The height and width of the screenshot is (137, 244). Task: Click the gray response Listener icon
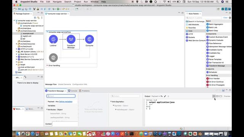53,57
